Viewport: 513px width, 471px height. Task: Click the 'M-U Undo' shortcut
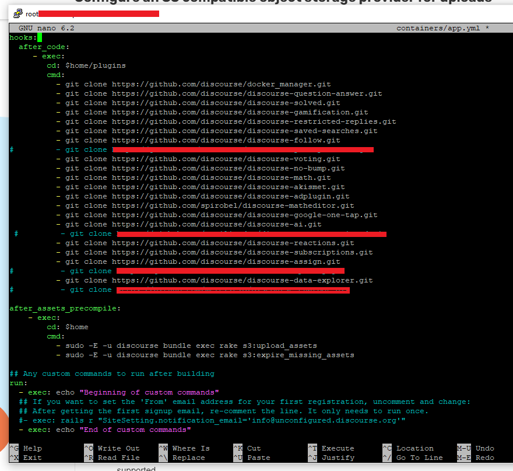pyautogui.click(x=476, y=448)
